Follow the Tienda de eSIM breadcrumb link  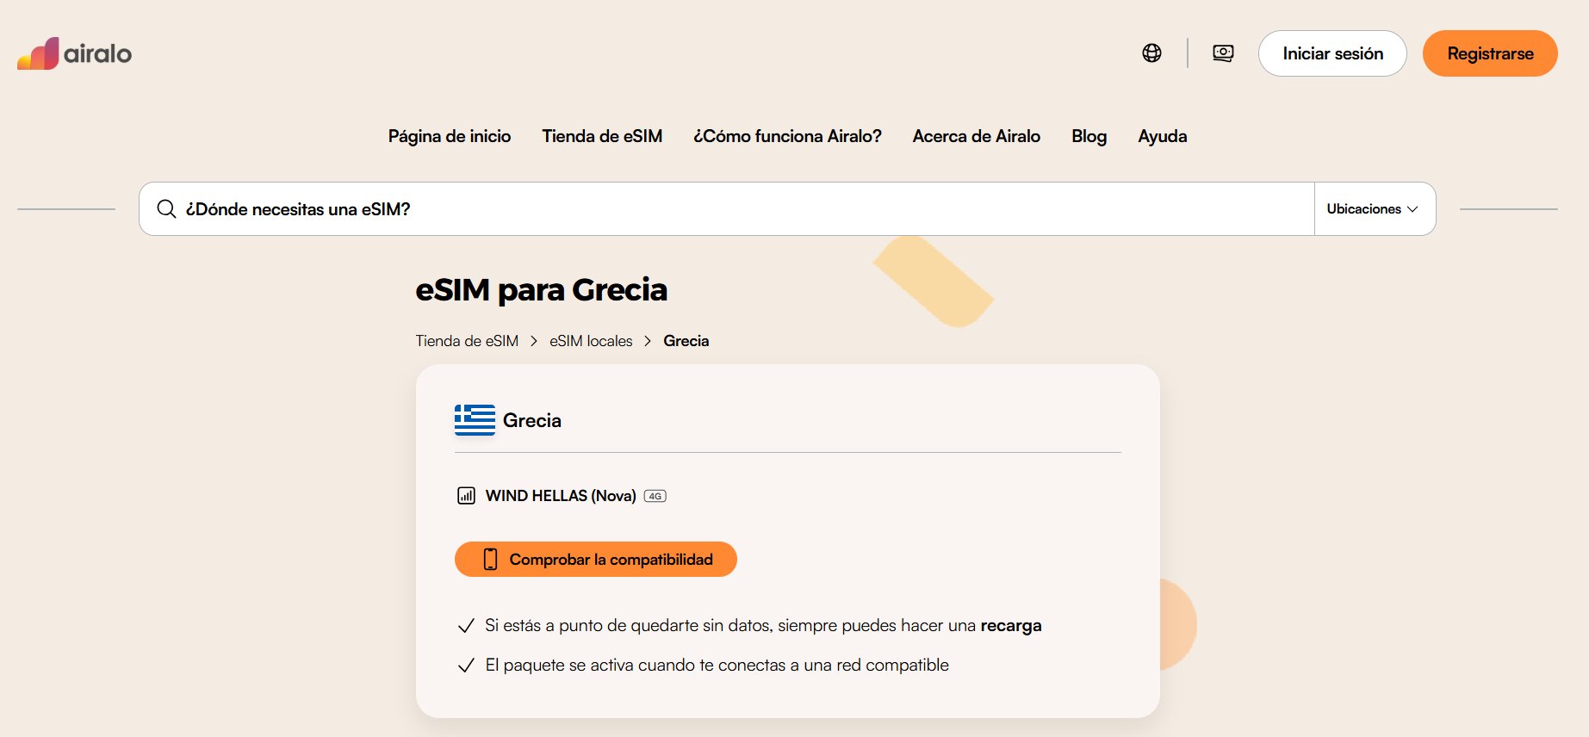pyautogui.click(x=467, y=341)
